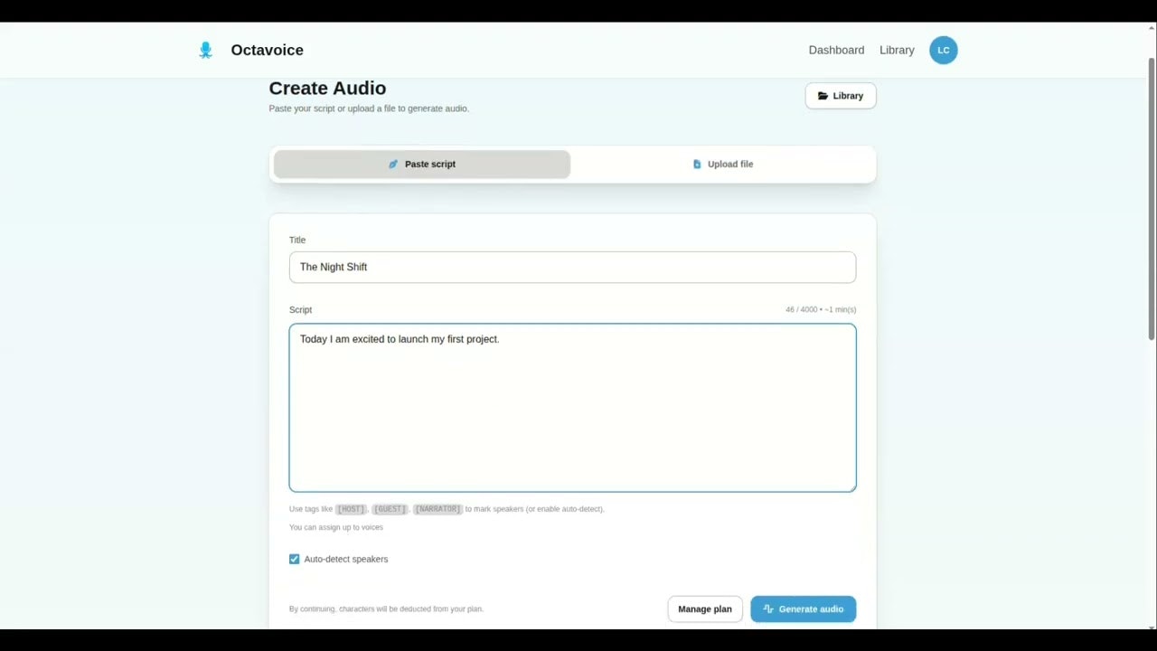Screen dimensions: 1157x651
Task: Click the 'Create Audio' heading
Action: 327,88
